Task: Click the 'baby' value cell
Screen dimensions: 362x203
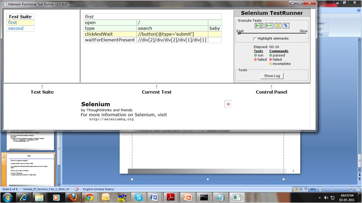Action: 215,28
